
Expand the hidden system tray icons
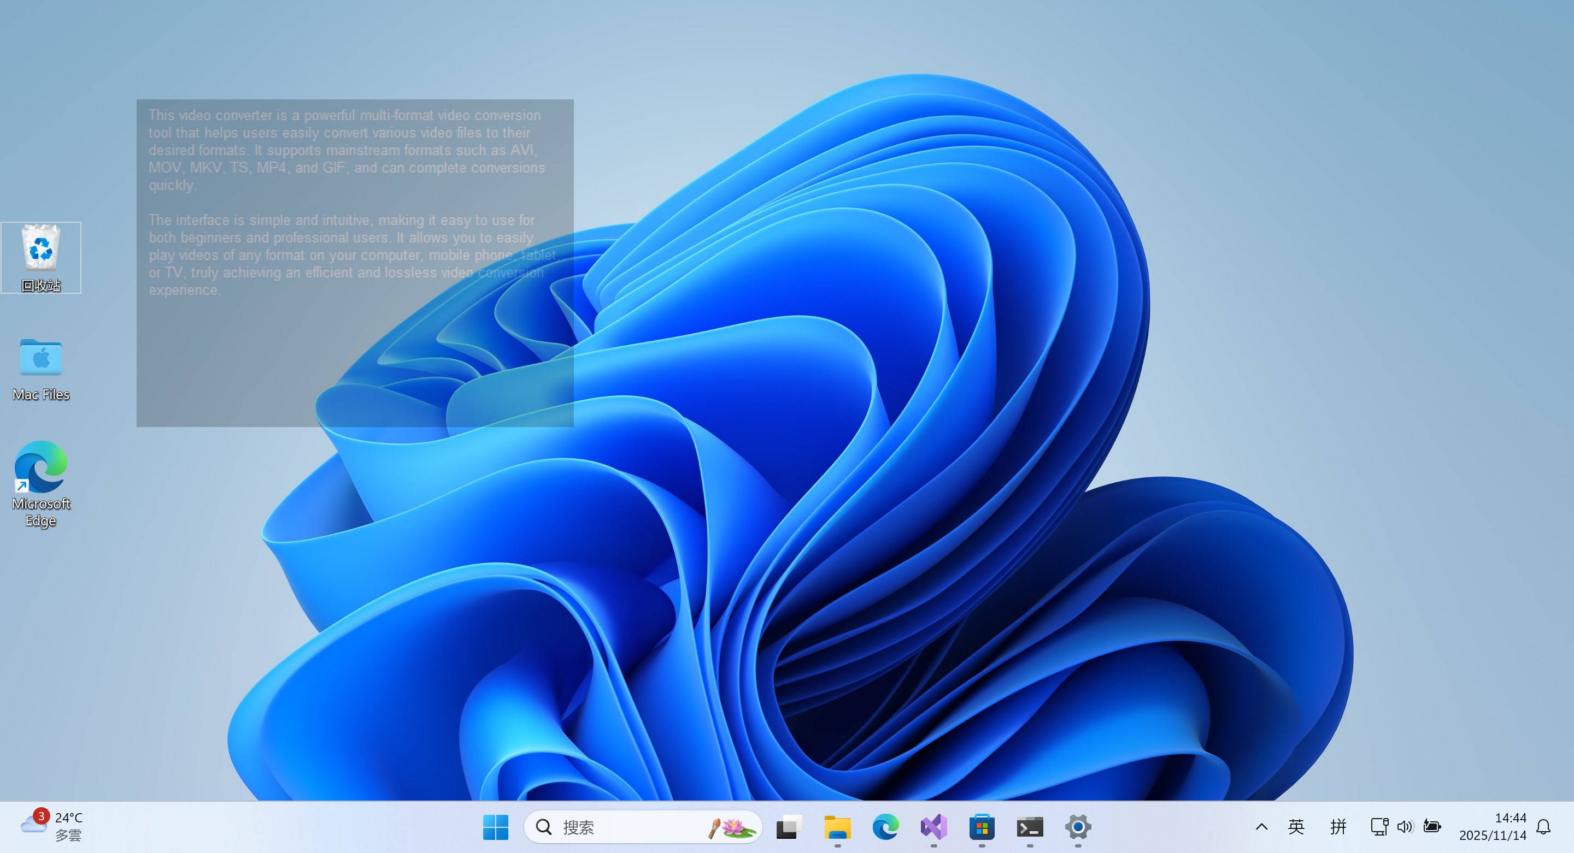point(1261,827)
